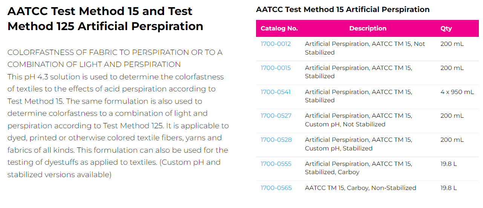483x208 pixels.
Task: Click the main Artificial Perspiration page heading
Action: 105,19
